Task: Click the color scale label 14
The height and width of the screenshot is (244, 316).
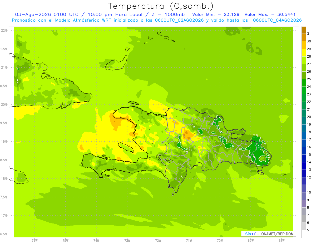Action: click(309, 162)
